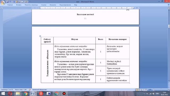Click the cell Мәтінді жүйелі баяндайды
The image size is (170, 96).
click(x=118, y=63)
